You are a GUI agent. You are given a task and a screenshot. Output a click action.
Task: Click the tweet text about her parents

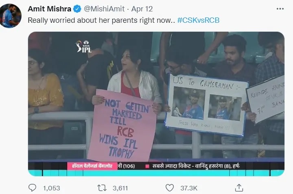[101, 20]
